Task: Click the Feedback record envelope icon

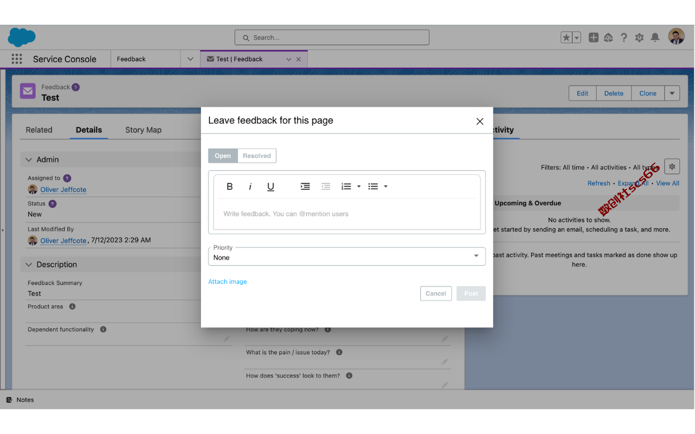Action: click(x=28, y=91)
